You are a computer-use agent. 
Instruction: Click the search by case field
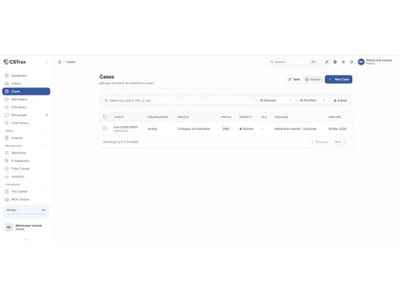pos(178,100)
